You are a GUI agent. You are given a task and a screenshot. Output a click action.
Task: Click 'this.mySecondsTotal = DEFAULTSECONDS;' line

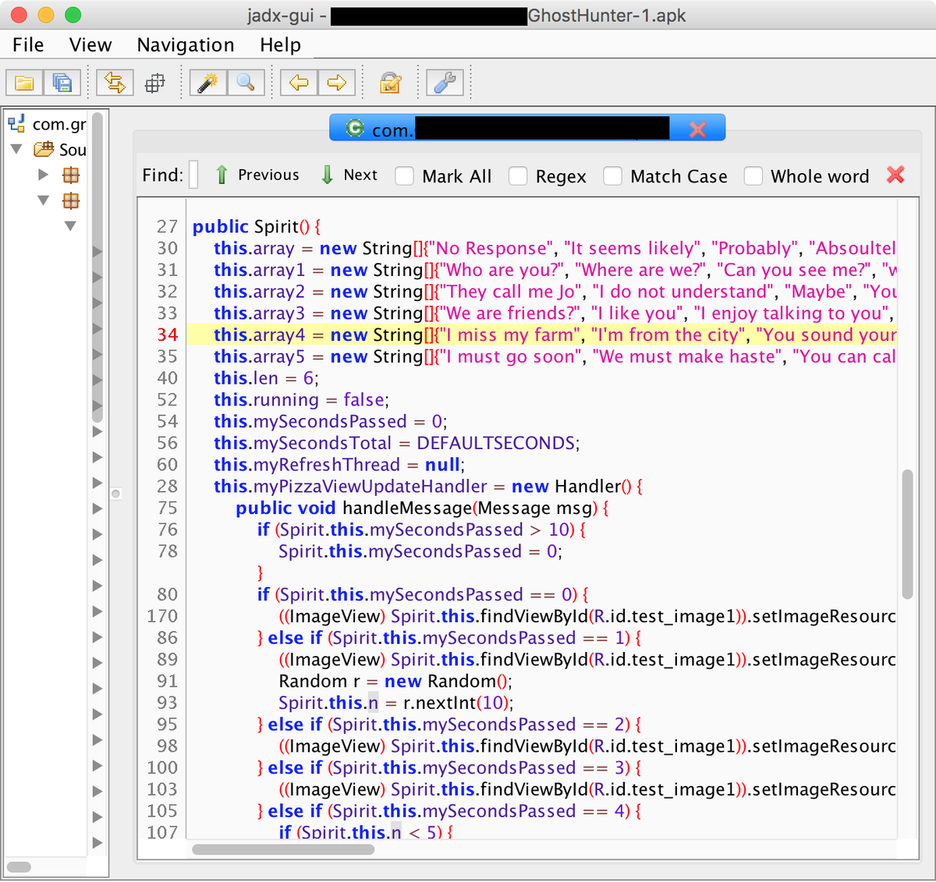(x=397, y=443)
